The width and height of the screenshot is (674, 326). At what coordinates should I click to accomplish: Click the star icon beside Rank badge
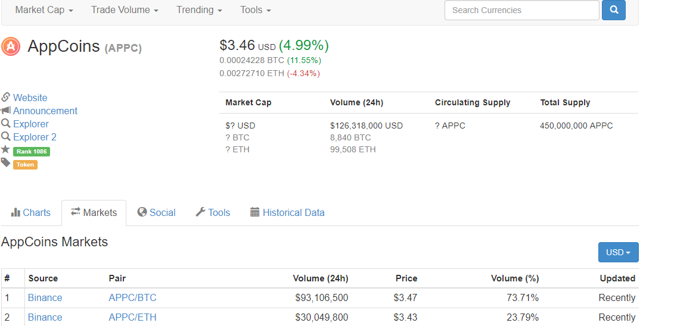coord(6,150)
